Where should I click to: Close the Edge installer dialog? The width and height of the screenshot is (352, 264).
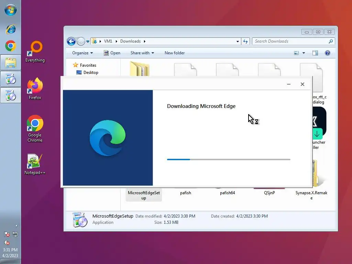tap(302, 84)
